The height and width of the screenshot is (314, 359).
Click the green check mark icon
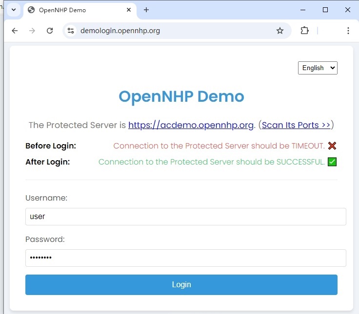332,162
